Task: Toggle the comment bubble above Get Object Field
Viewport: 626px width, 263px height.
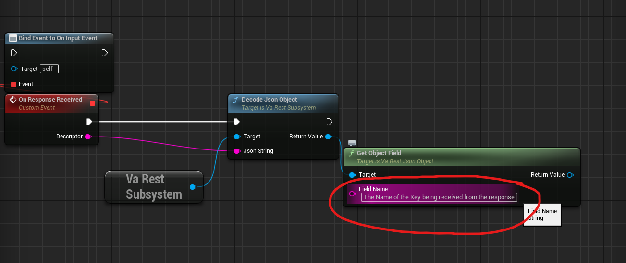Action: (x=352, y=143)
